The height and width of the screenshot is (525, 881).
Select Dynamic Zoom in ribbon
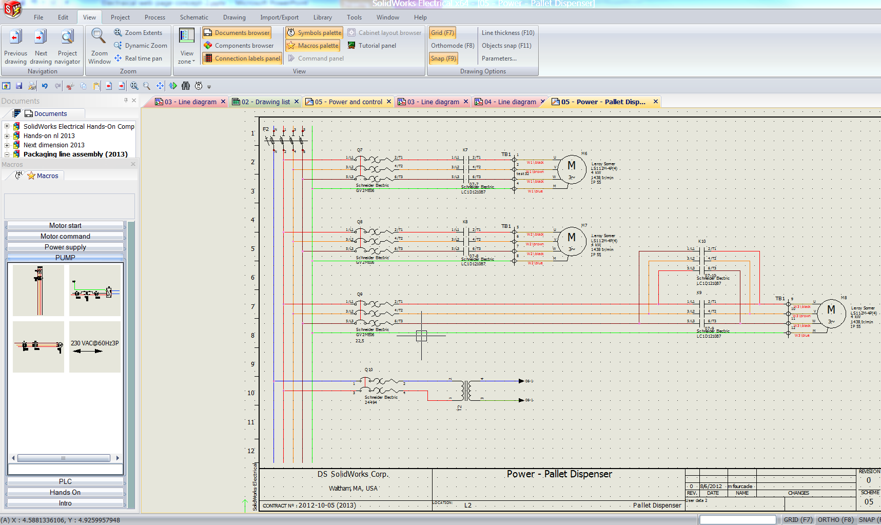[x=141, y=45]
